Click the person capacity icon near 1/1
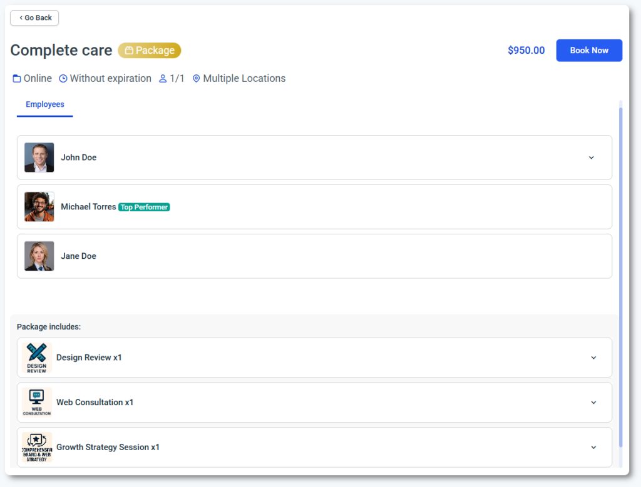 (163, 79)
